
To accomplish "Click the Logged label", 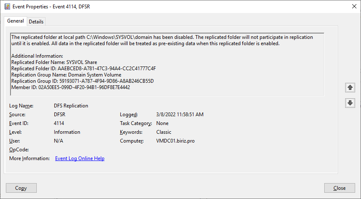I will (129, 115).
